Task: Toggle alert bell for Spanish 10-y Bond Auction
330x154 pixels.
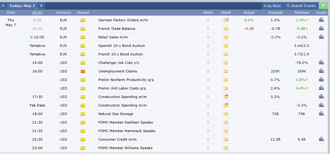Action: [208, 46]
